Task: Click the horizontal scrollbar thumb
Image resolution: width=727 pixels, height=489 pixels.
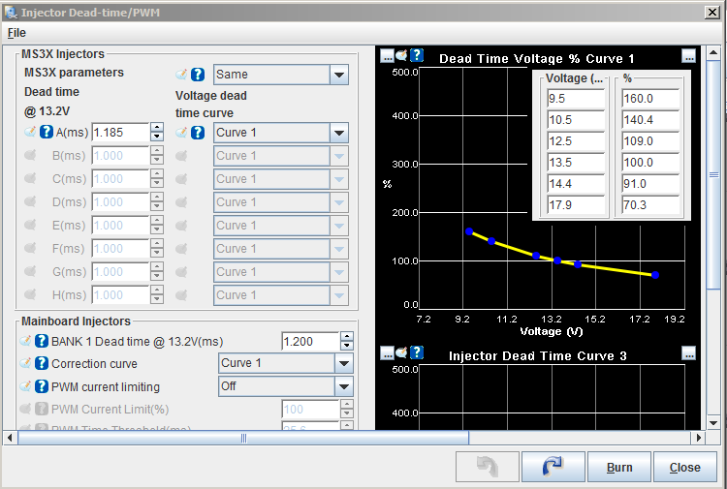Action: (x=242, y=438)
